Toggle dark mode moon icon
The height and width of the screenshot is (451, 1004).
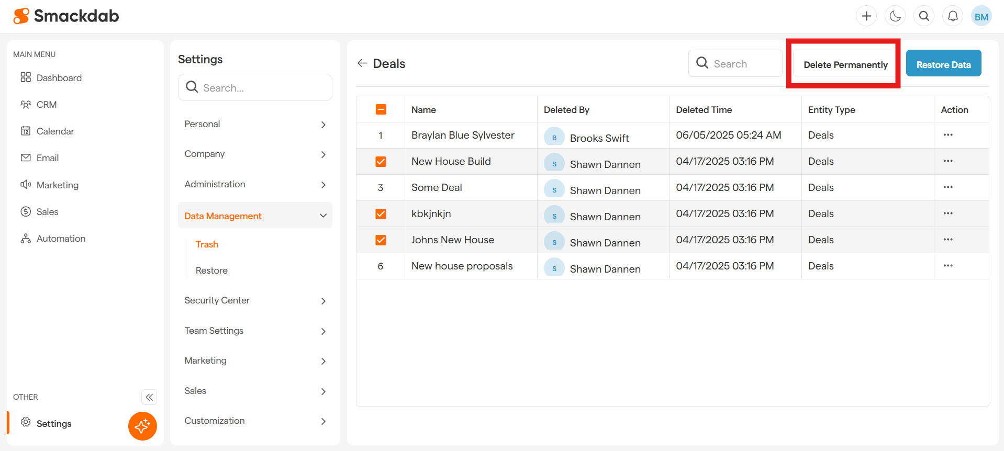point(895,16)
